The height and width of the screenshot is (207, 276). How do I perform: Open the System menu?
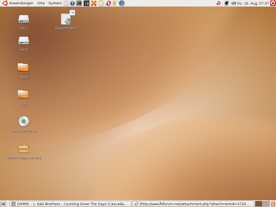[x=55, y=3]
